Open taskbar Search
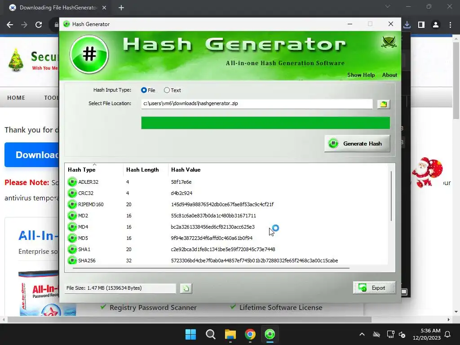Screen dimensions: 460x345 [211, 334]
